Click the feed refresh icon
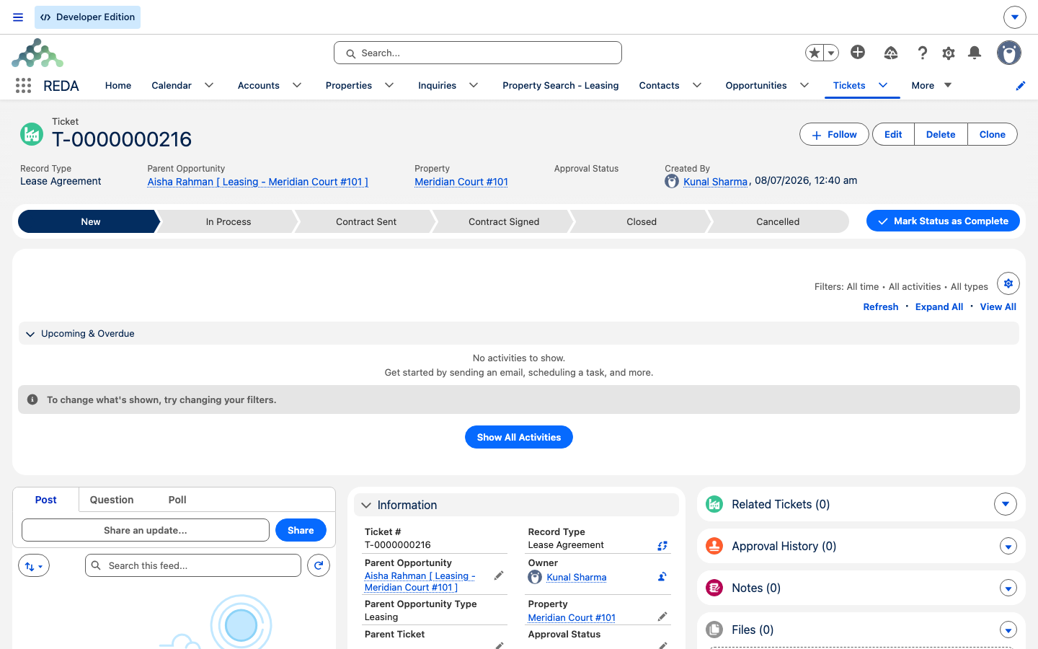Screen dimensions: 1038x649 (x=319, y=565)
